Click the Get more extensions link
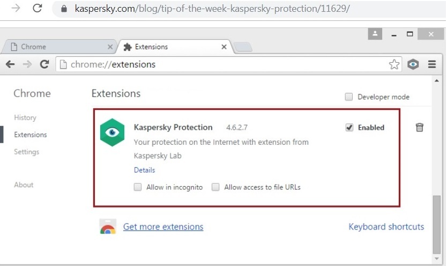 pos(163,227)
